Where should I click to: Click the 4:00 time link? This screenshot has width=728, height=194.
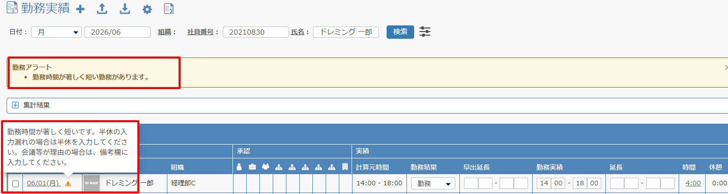tap(693, 183)
